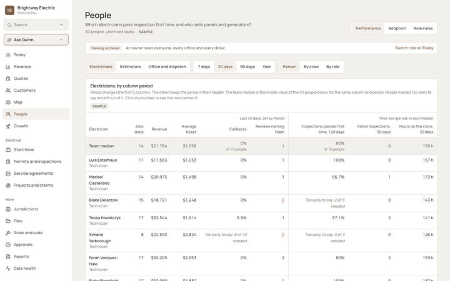Click the Projects and storms icon
Viewport: 450px width, 281px height.
8,185
